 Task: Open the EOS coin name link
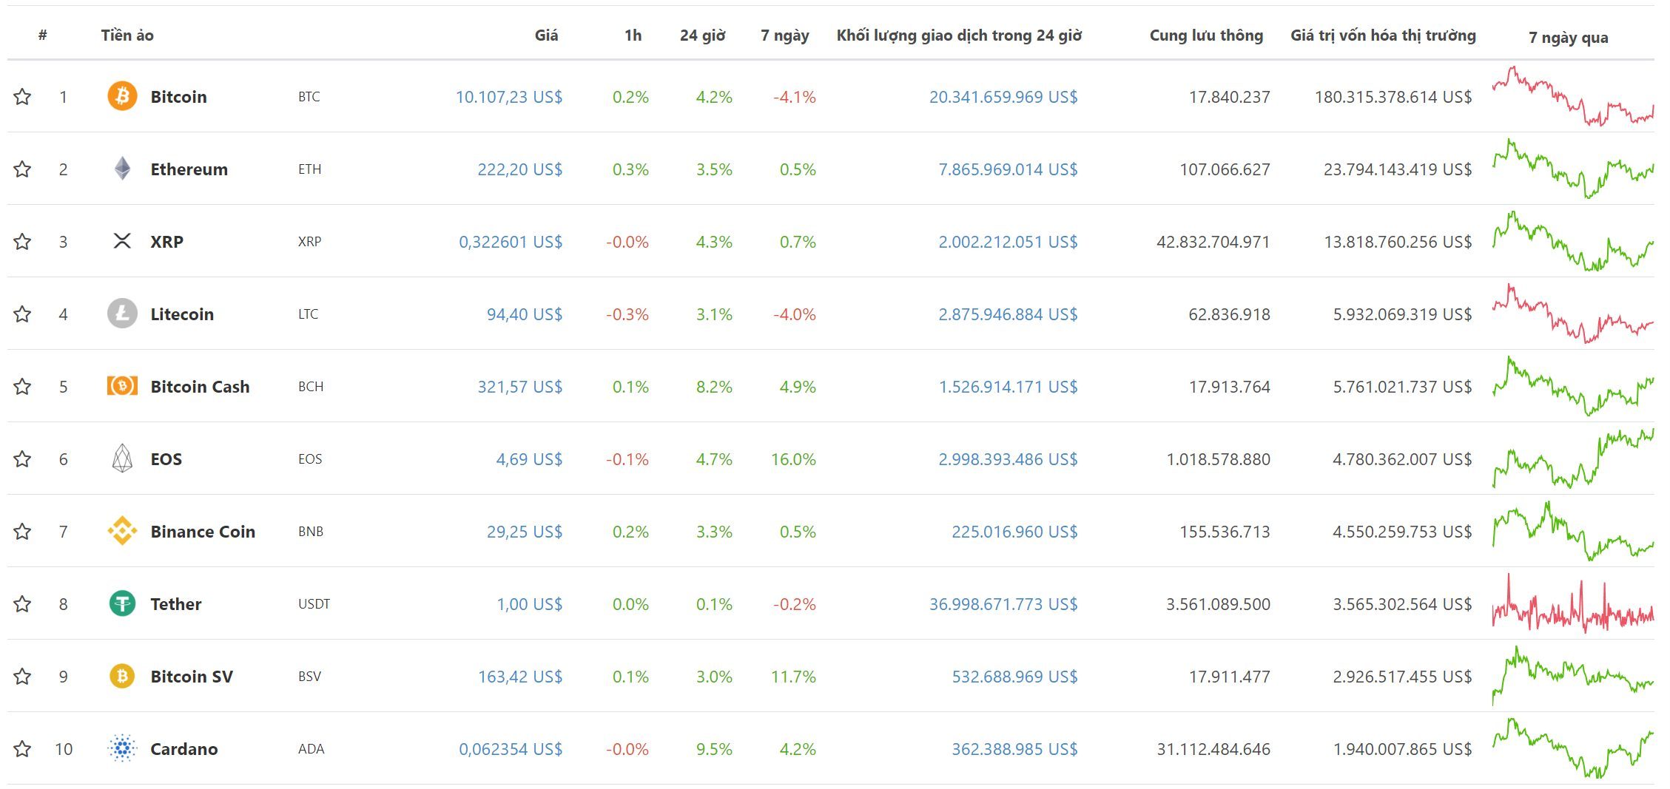click(166, 458)
